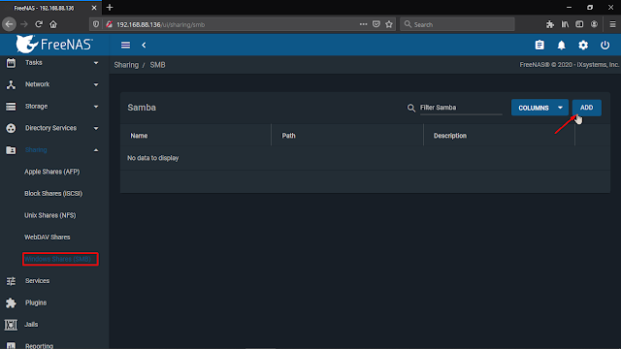This screenshot has height=349, width=621.
Task: Click the tracking protection shield icon
Action: coord(96,24)
